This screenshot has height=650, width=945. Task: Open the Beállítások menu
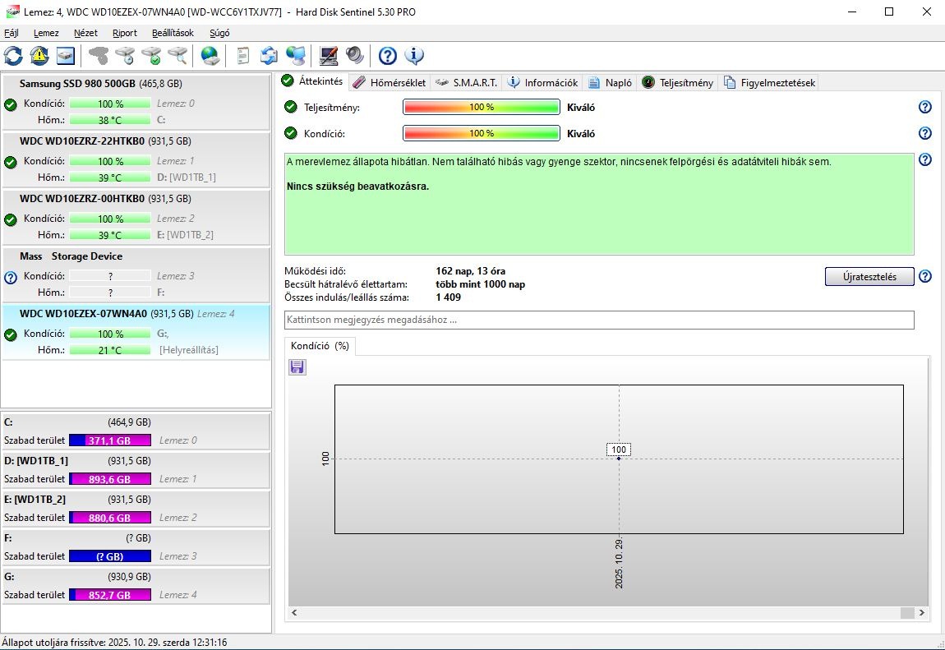coord(173,33)
